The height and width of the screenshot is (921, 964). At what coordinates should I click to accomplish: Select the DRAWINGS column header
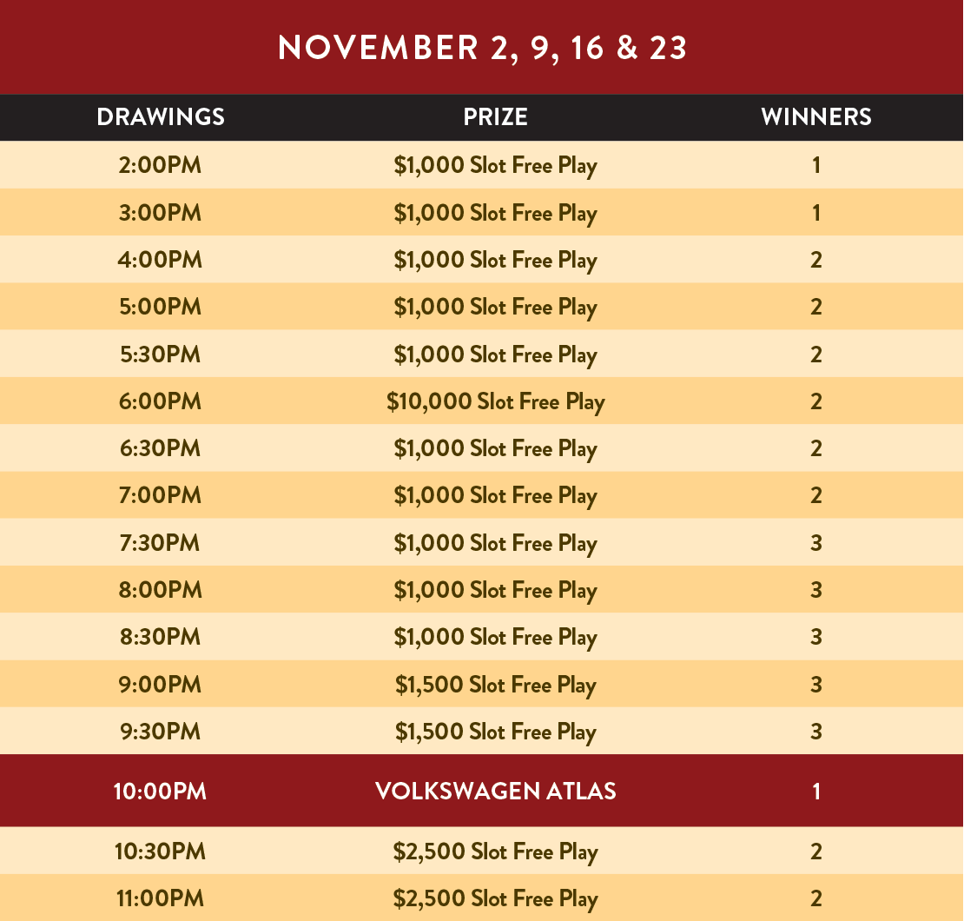(161, 117)
